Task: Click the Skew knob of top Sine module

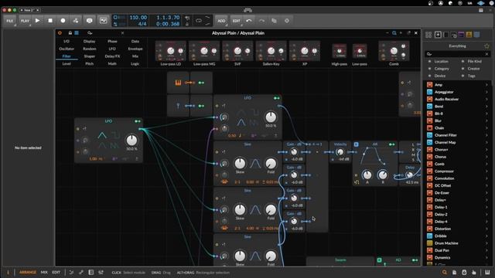Action: 240,163
